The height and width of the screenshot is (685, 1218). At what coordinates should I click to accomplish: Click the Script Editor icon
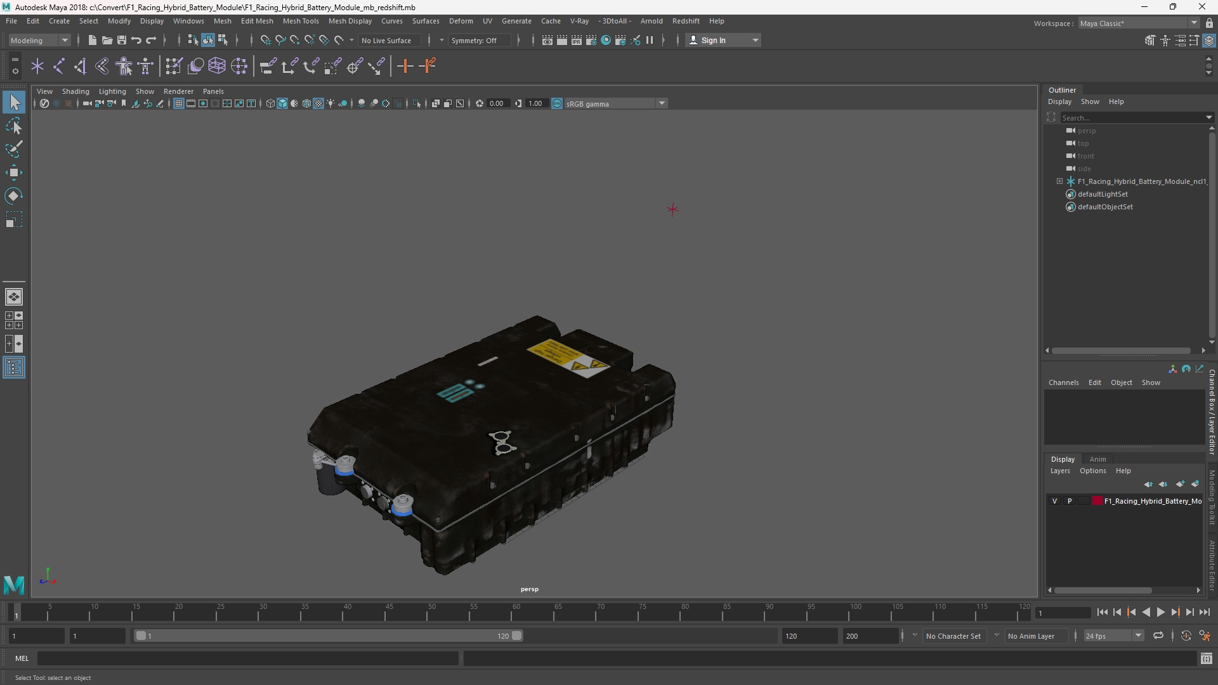[x=1207, y=659]
